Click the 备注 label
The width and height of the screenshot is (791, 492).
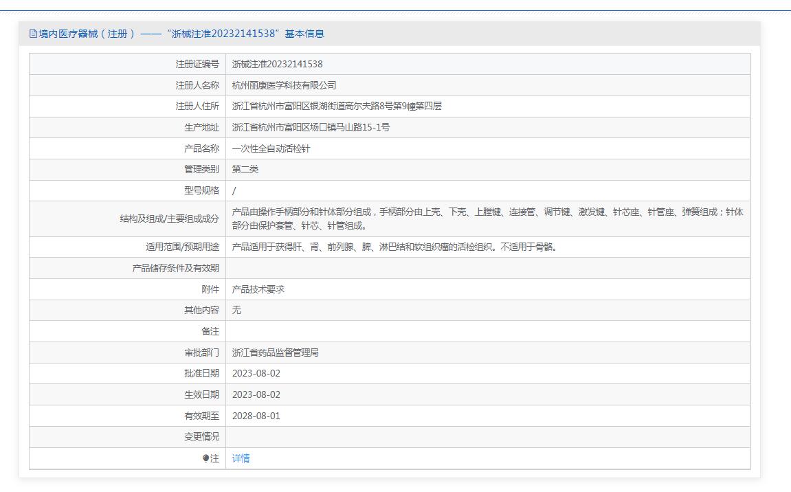point(210,331)
